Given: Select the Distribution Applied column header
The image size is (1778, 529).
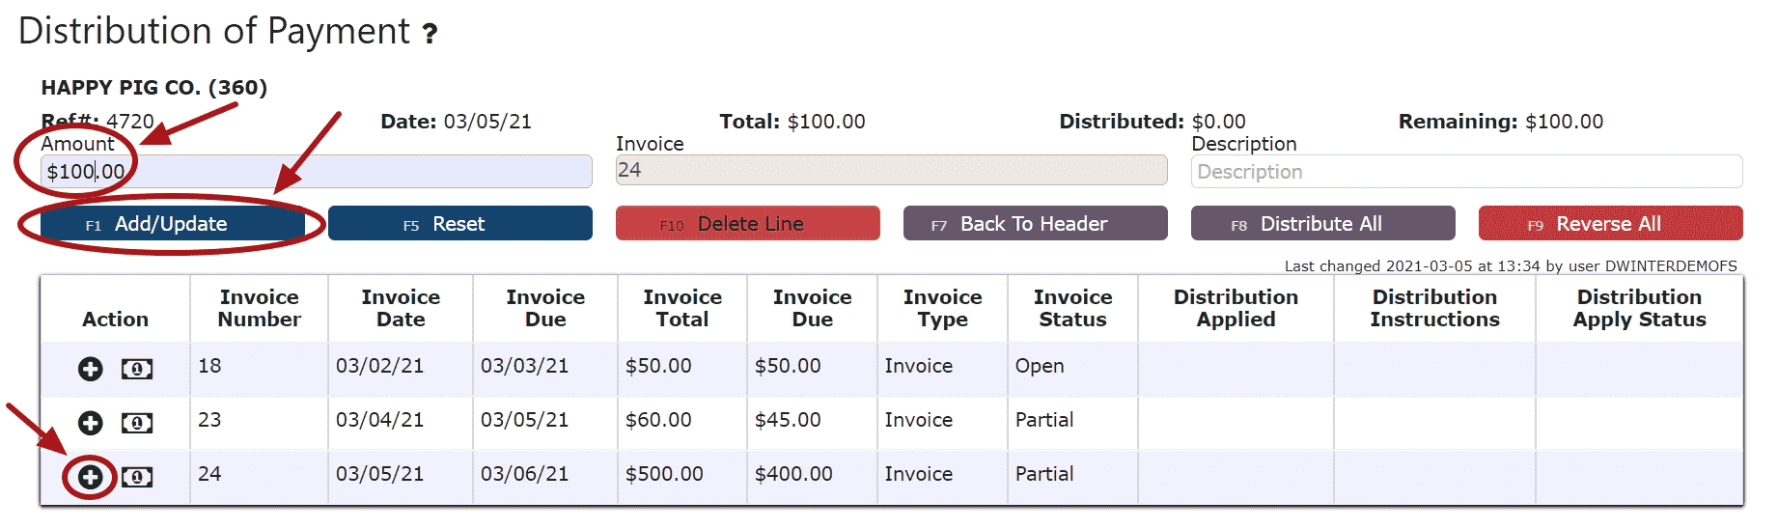Looking at the screenshot, I should (1236, 308).
